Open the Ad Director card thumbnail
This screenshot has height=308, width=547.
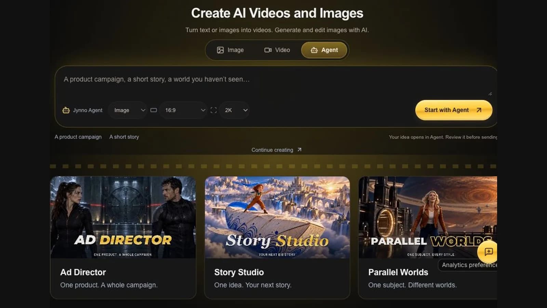tap(123, 217)
